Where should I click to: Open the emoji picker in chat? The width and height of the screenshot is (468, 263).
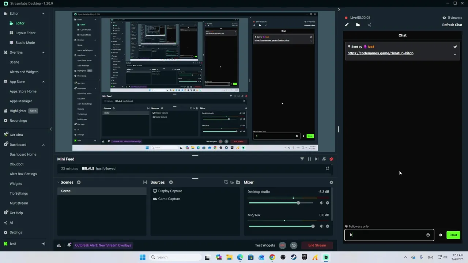coord(428,235)
